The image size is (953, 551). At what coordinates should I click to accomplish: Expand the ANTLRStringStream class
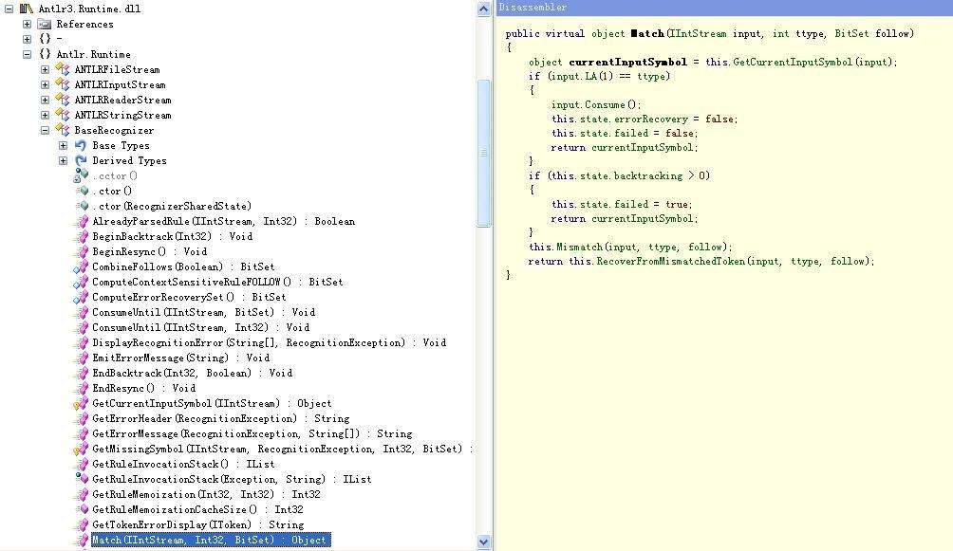[x=45, y=115]
